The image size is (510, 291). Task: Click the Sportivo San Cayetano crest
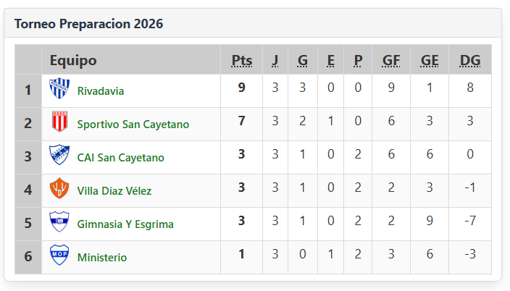click(58, 122)
